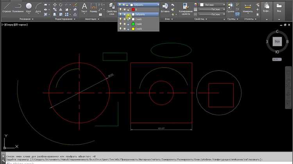
Task: Expand the Утилиты panel
Action: pyautogui.click(x=250, y=19)
